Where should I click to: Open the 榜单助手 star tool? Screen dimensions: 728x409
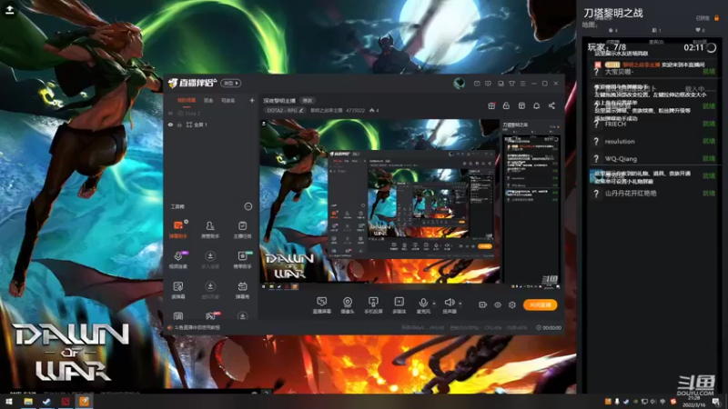coord(242,259)
